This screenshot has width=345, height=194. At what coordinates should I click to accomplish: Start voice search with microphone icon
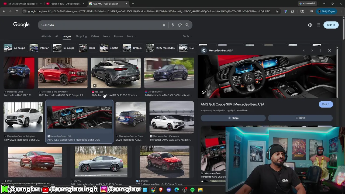[173, 25]
